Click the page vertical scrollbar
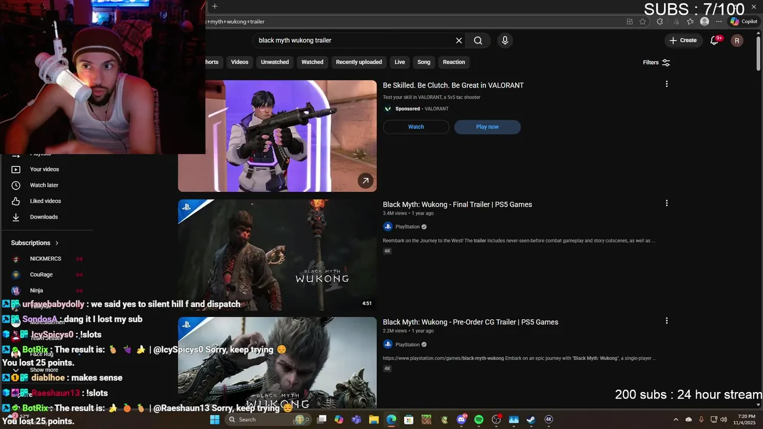Viewport: 763px width, 429px height. (758, 54)
